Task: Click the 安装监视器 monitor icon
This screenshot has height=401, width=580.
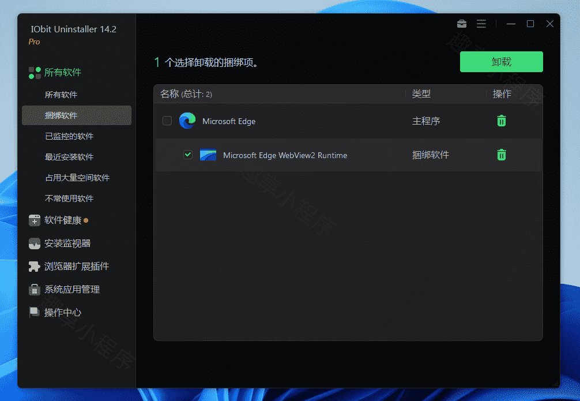Action: coord(35,243)
